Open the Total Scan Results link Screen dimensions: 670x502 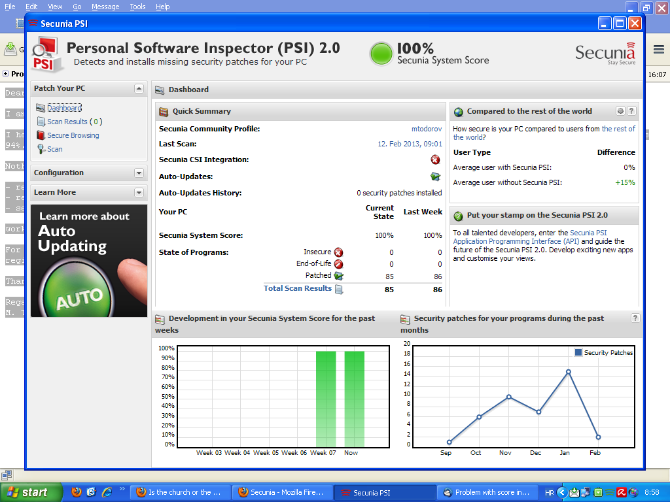click(x=298, y=288)
